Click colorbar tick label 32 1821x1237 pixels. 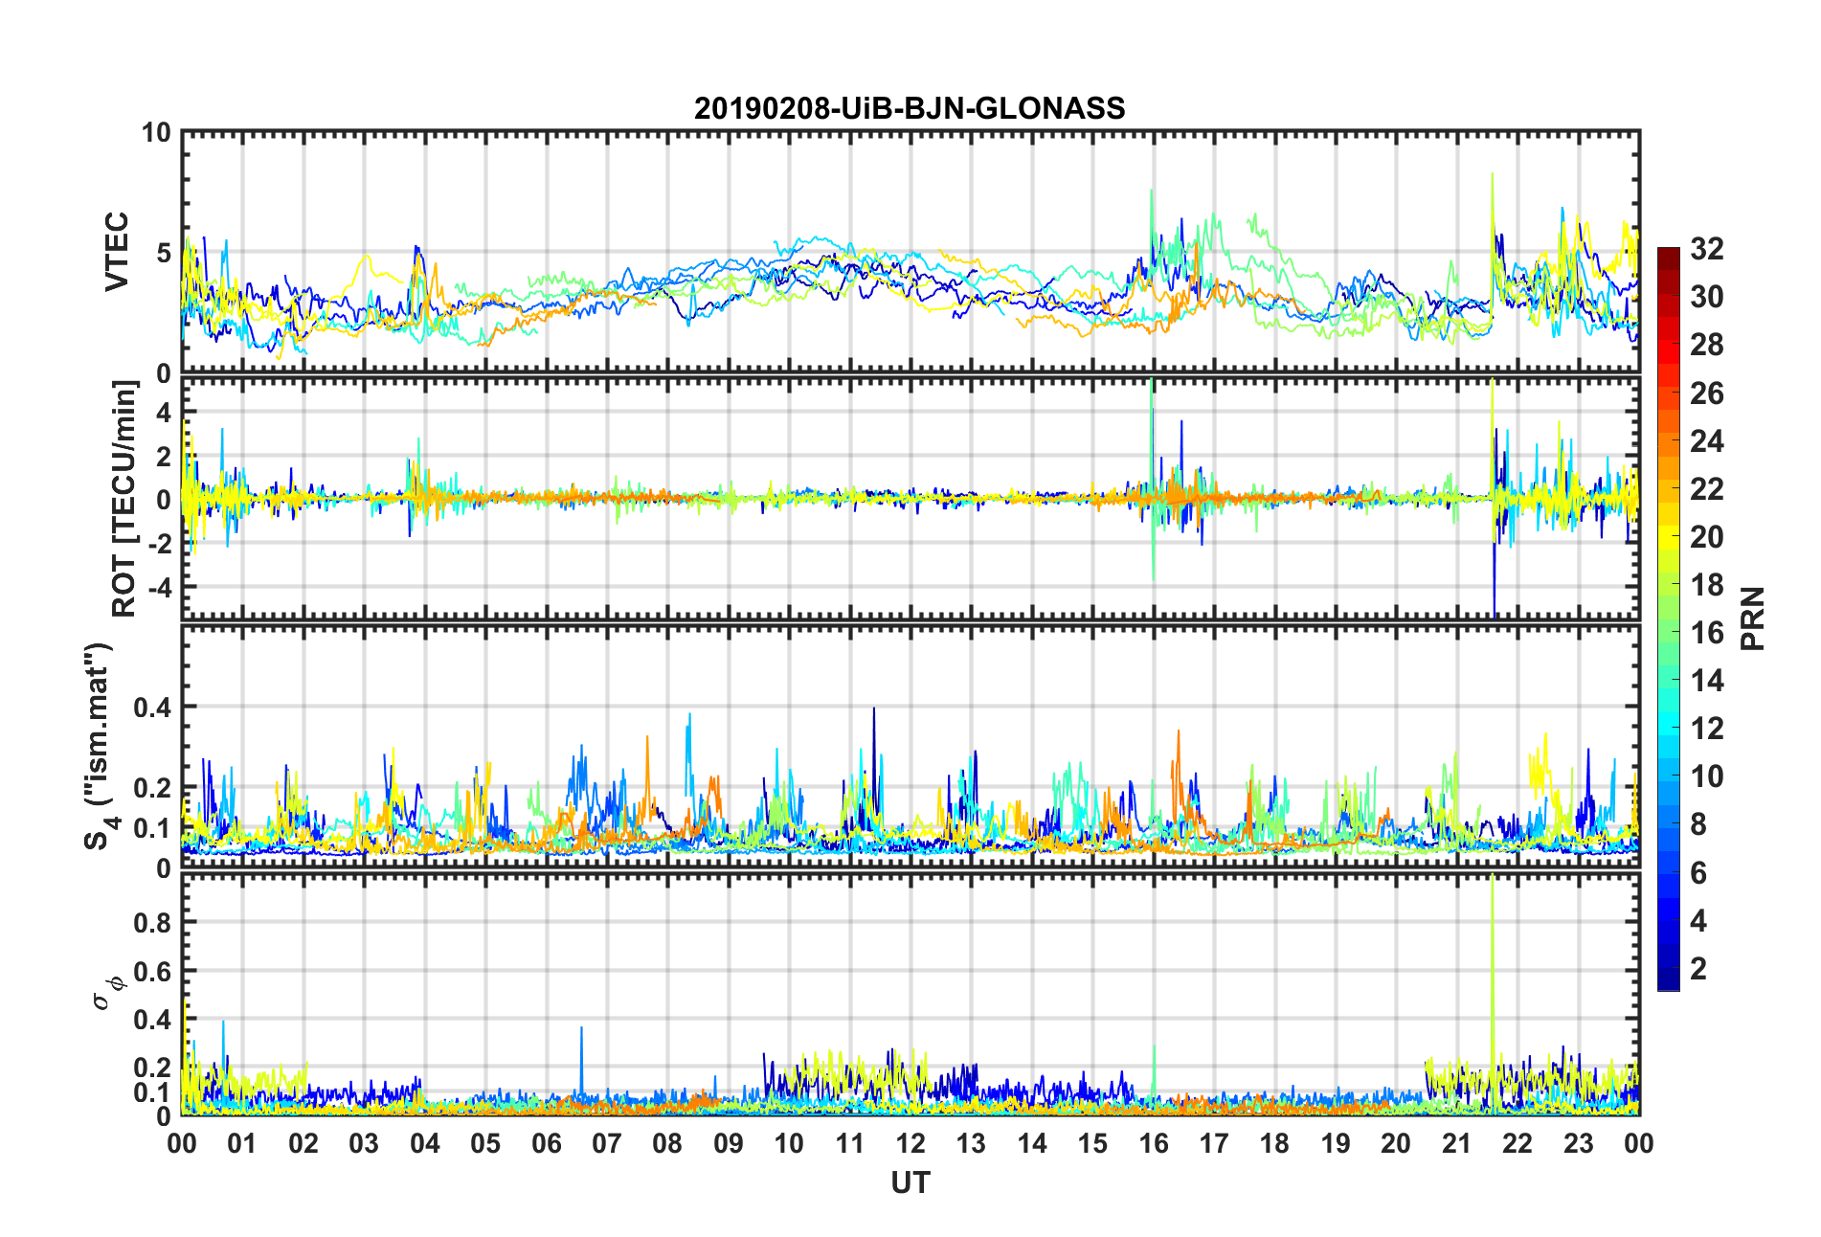point(1706,249)
